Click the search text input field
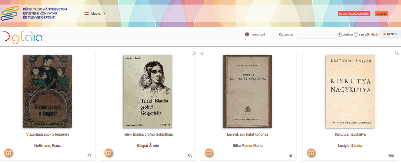 click(317, 34)
